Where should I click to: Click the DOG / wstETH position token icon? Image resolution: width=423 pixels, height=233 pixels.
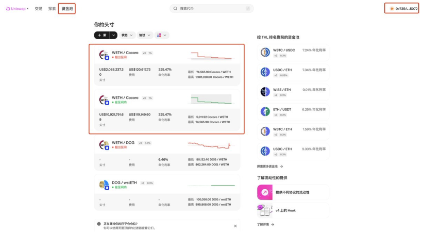[x=104, y=185]
